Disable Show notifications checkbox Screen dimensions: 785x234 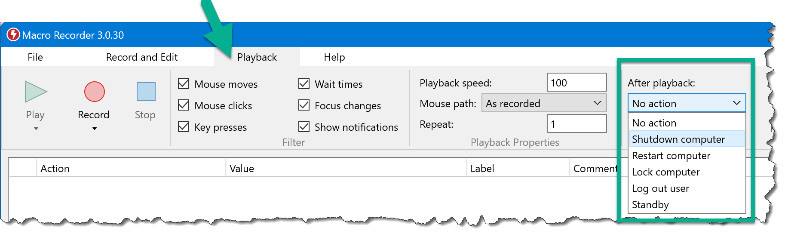304,126
